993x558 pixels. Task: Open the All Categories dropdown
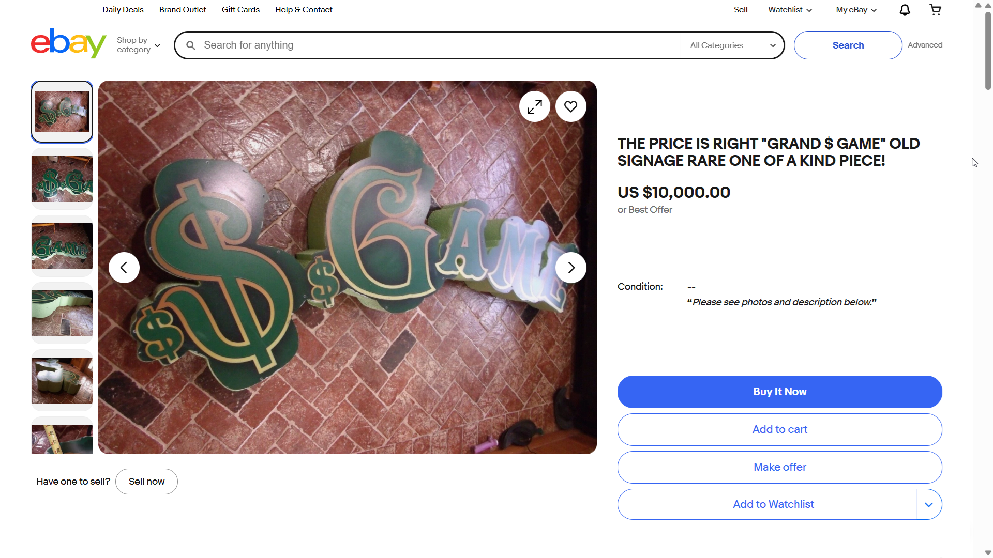coord(731,45)
